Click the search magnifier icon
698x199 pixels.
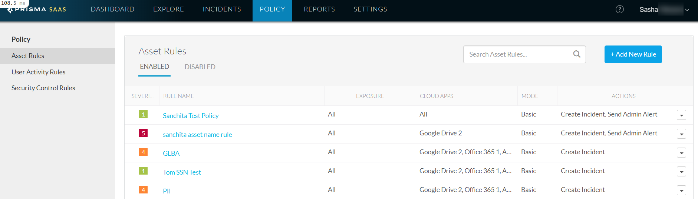pyautogui.click(x=576, y=54)
